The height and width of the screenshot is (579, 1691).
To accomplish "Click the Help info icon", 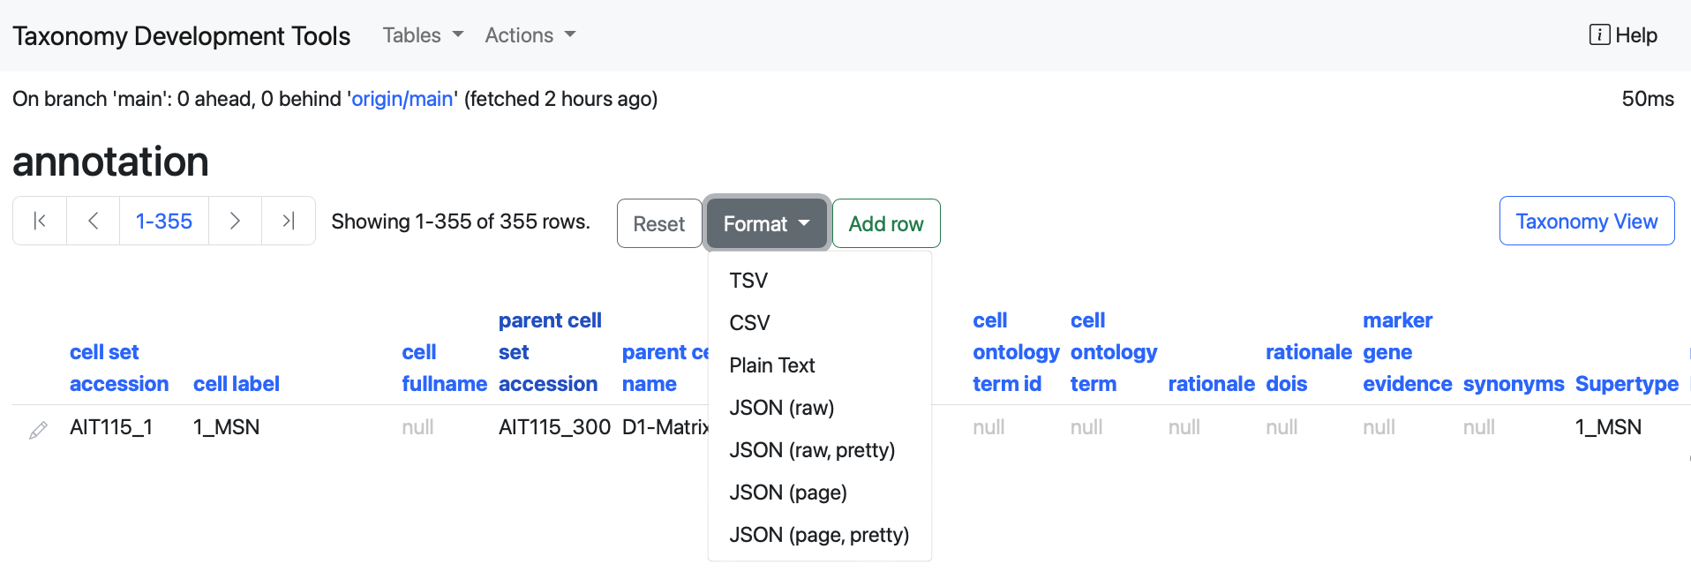I will pos(1598,35).
